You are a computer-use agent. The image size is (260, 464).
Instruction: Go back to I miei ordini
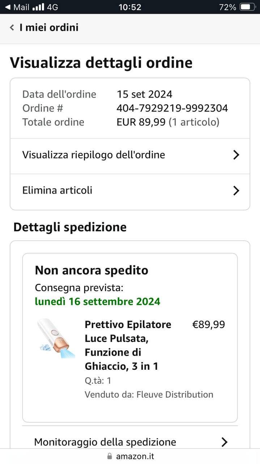49,28
